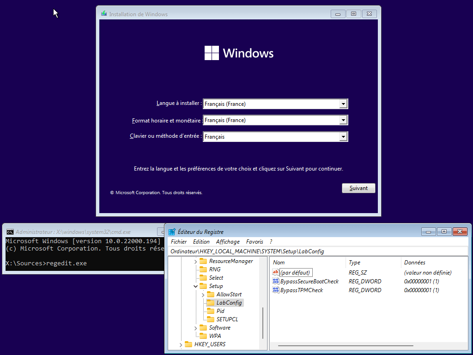Select the SETUPCL folder icon

pos(211,319)
